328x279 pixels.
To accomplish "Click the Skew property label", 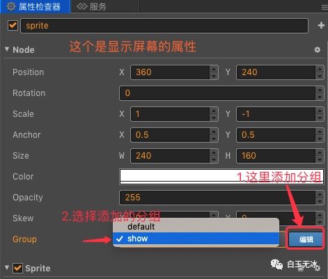I will (23, 218).
